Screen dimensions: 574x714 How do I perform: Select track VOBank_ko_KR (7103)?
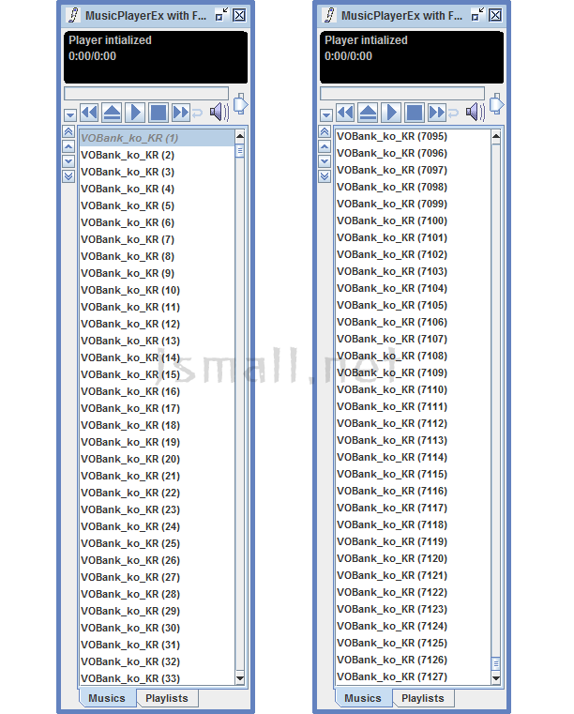pos(413,271)
